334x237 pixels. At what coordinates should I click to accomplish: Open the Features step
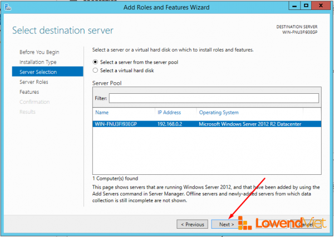pyautogui.click(x=29, y=92)
